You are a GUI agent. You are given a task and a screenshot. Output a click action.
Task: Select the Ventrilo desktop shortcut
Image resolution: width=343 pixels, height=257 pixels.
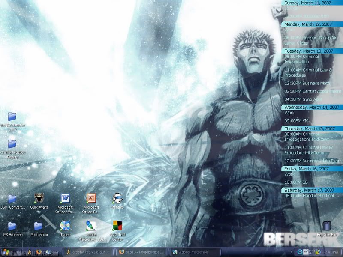(117, 201)
